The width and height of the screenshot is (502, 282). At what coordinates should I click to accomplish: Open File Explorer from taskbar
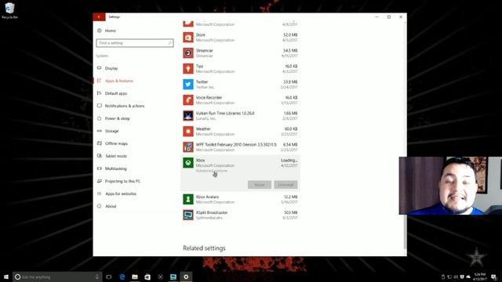tap(135, 277)
